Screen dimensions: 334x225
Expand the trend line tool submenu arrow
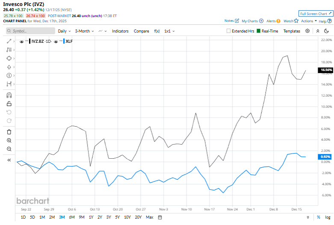point(14,41)
